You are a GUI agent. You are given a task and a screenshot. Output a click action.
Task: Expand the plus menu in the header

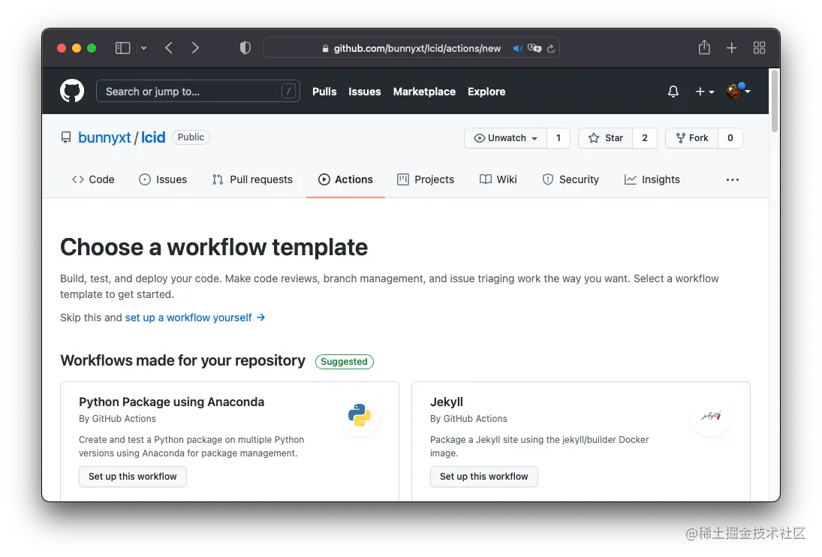pyautogui.click(x=703, y=91)
